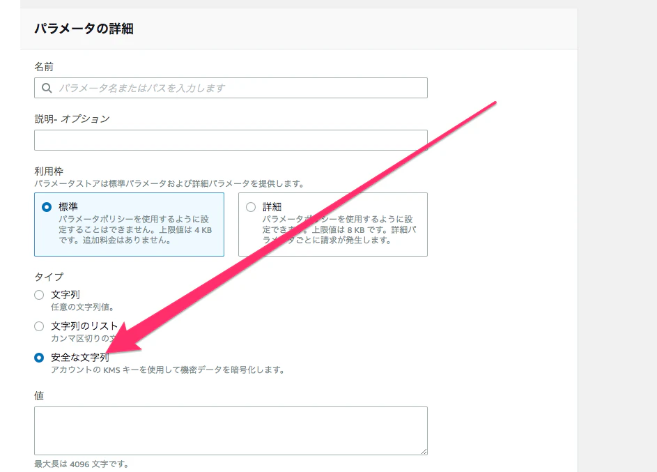This screenshot has height=472, width=657.
Task: Click the 任意の文字列値。 description text
Action: (x=82, y=307)
